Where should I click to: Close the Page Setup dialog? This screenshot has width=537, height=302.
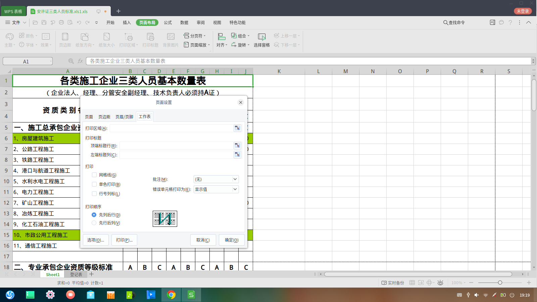click(241, 102)
